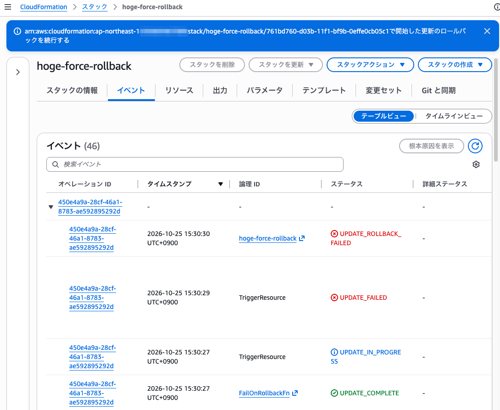Image resolution: width=500 pixels, height=410 pixels.
Task: Open the 変更セット tab
Action: point(383,90)
